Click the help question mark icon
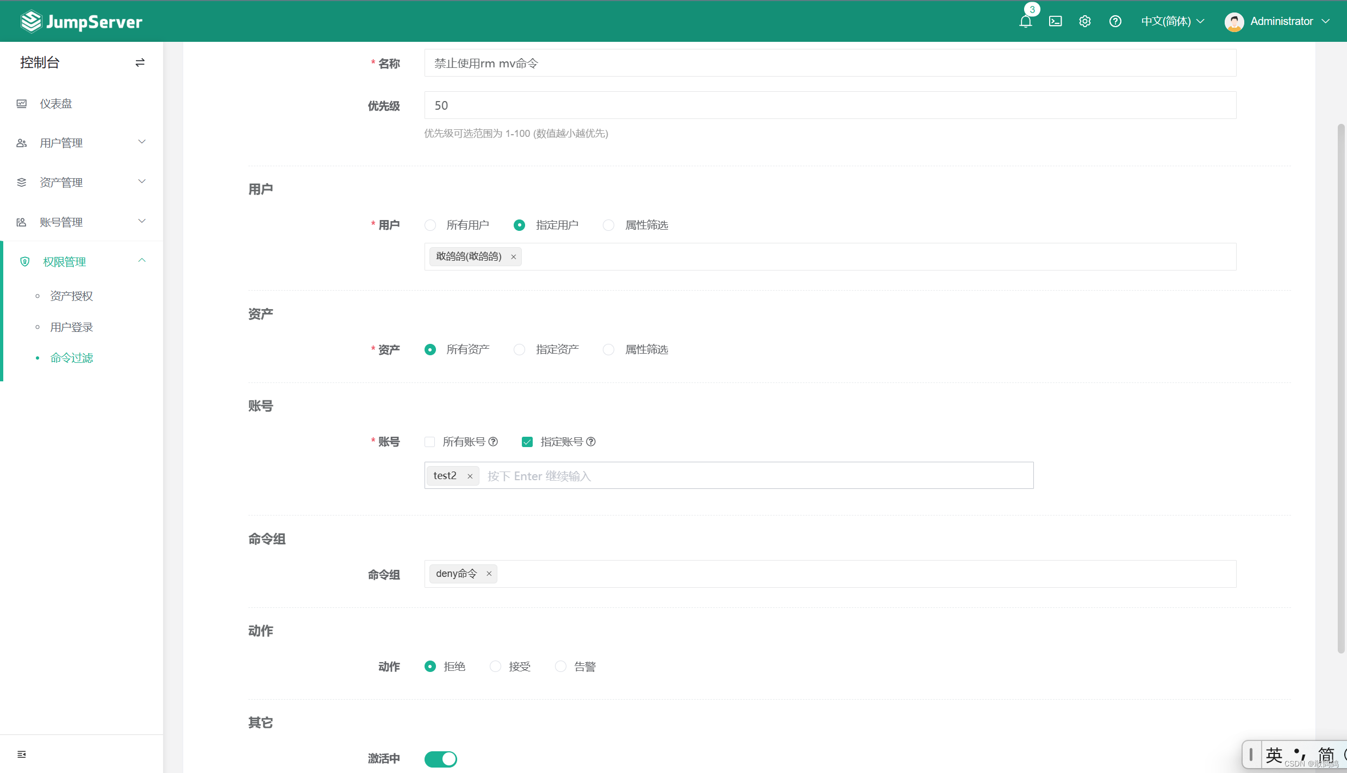 click(1115, 21)
